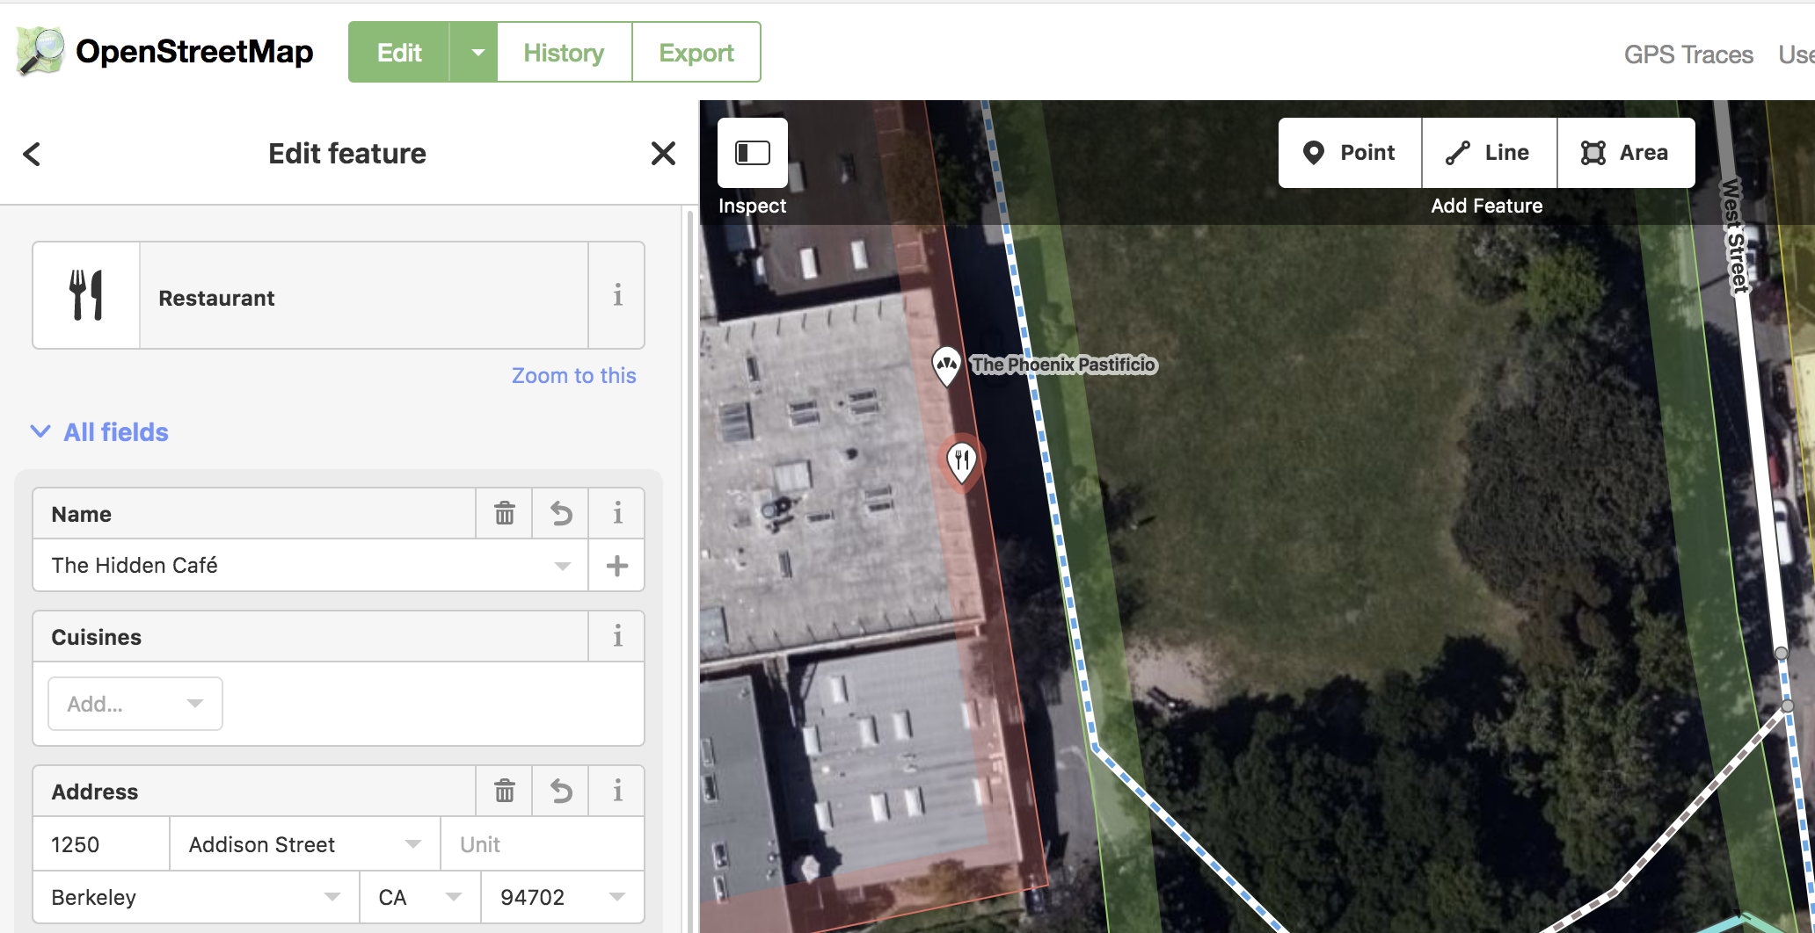Go back with the left arrow
Screen dimensions: 1815x933
(x=32, y=154)
